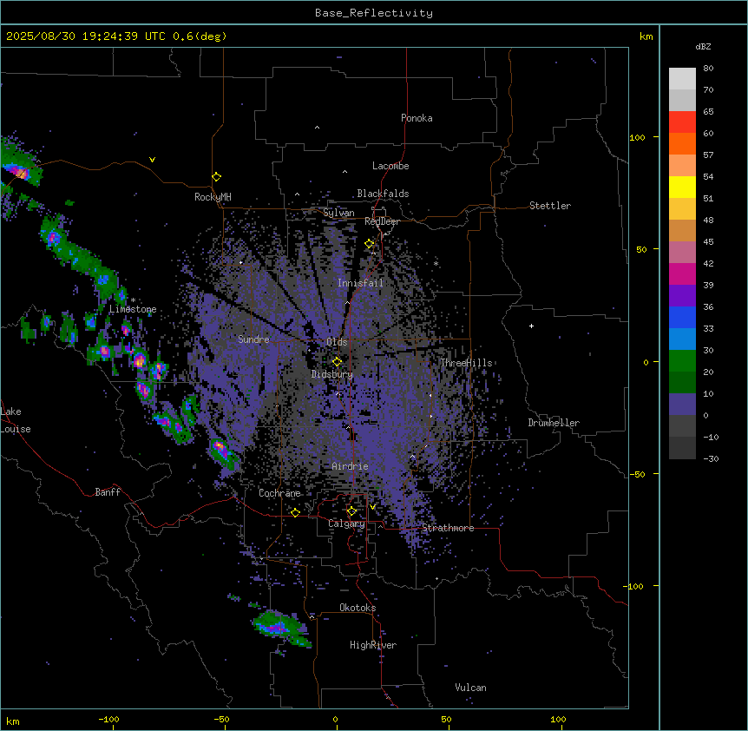Click the Okotoks city label
Screen dimensions: 748x731
[358, 608]
